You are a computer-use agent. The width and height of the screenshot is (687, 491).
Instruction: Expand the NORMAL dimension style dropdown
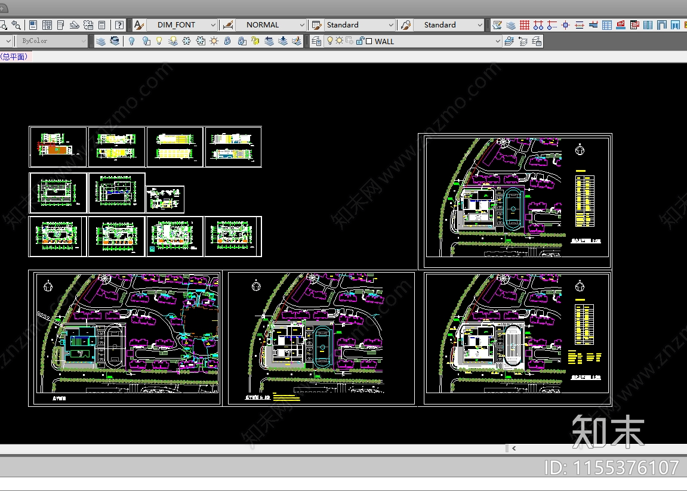click(302, 25)
